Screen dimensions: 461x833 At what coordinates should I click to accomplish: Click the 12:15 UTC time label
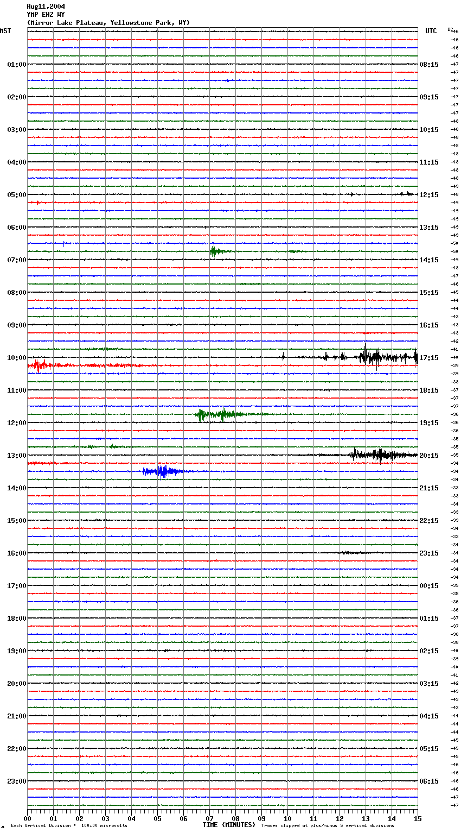point(429,195)
